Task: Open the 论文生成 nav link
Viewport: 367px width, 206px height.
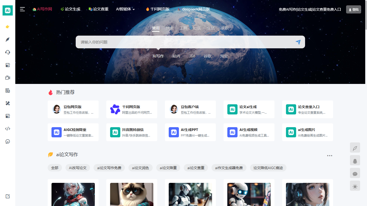Action: tap(70, 9)
